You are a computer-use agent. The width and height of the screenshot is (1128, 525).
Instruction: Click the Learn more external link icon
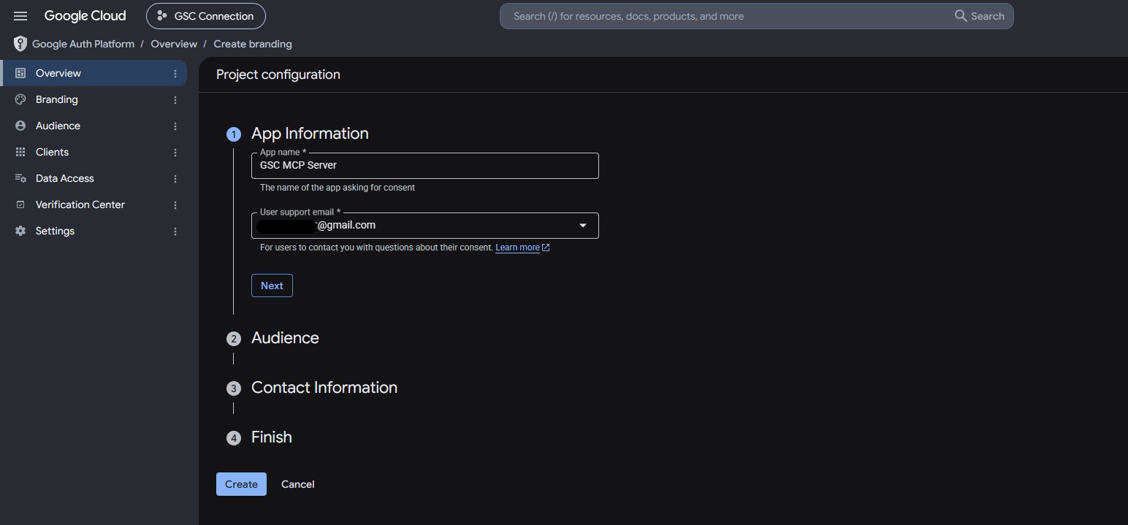tap(546, 248)
